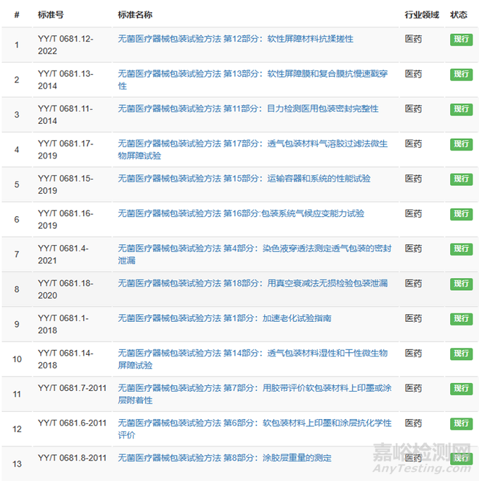This screenshot has height=481, width=479.
Task: Click the 第7部分 用胶带评价印墨附着性 link
Action: coord(254,388)
